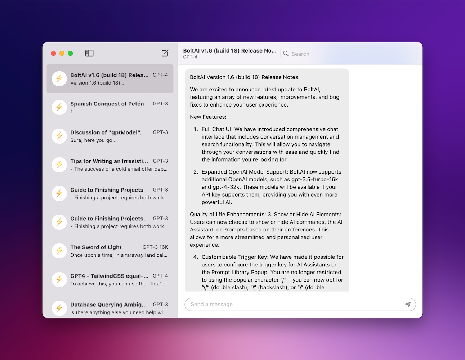The height and width of the screenshot is (360, 465).
Task: Click bolt icon of BoltAI v1.6 conversation
Action: click(59, 78)
